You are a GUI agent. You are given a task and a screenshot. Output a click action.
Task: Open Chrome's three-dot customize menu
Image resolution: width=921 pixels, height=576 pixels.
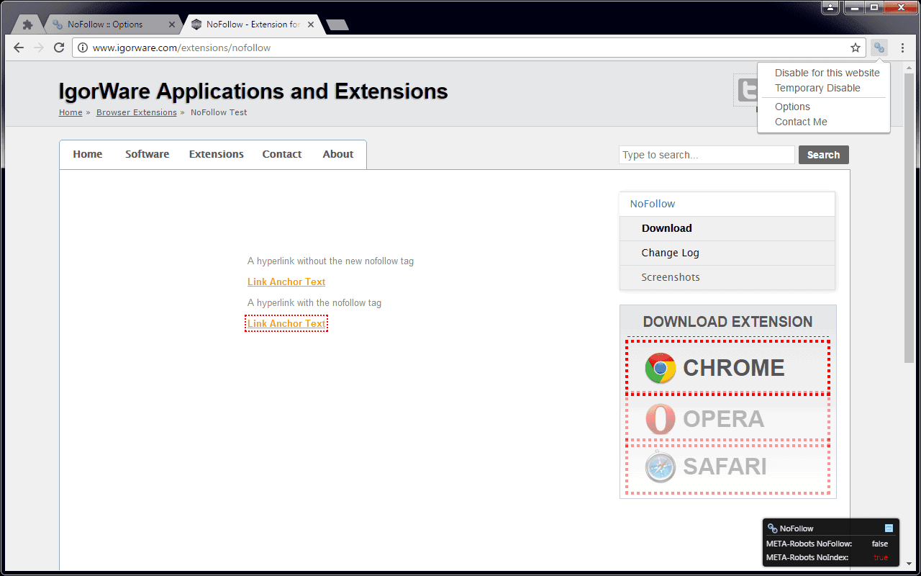point(903,47)
